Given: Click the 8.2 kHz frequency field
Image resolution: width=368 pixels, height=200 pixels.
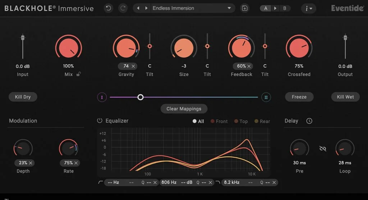Looking at the screenshot, I should click(x=232, y=182).
